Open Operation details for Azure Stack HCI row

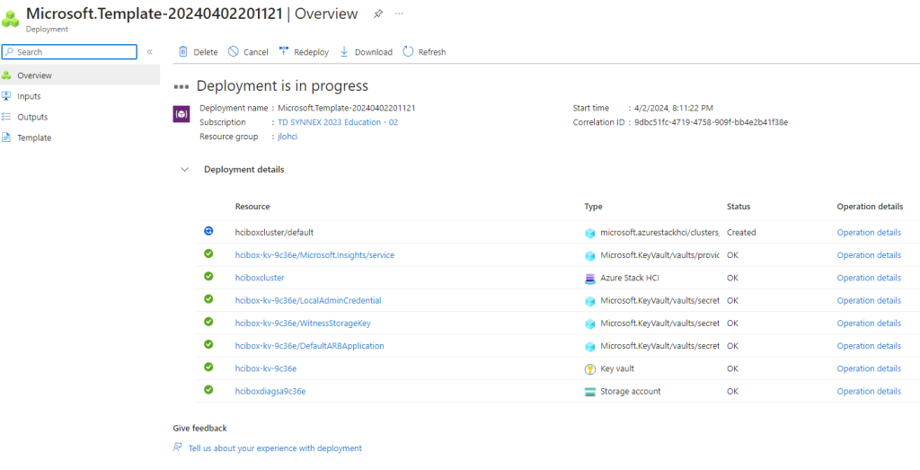(869, 278)
